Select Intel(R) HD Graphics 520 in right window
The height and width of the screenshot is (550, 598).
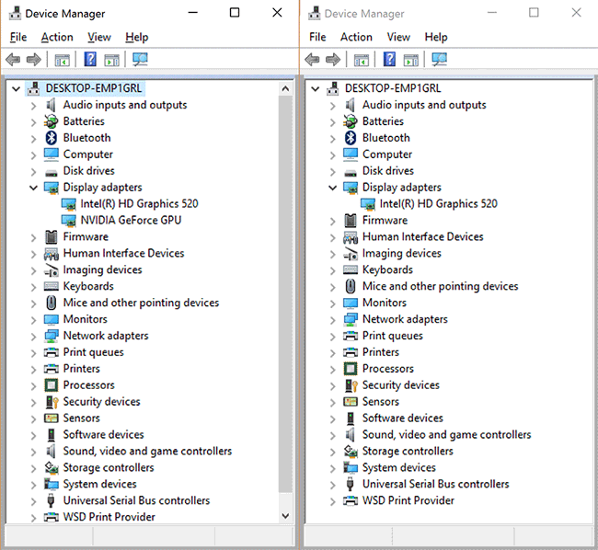pyautogui.click(x=439, y=204)
